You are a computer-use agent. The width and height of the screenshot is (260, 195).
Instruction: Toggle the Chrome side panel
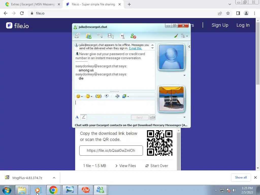tap(238, 13)
